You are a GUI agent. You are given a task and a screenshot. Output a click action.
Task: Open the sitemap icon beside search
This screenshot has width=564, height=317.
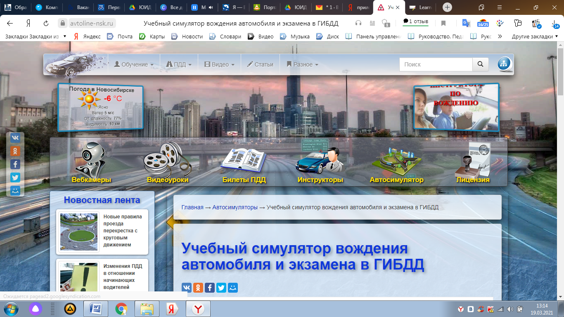tap(504, 64)
